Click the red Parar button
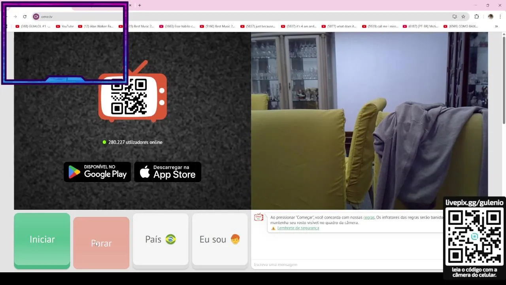This screenshot has width=506, height=285. [101, 243]
